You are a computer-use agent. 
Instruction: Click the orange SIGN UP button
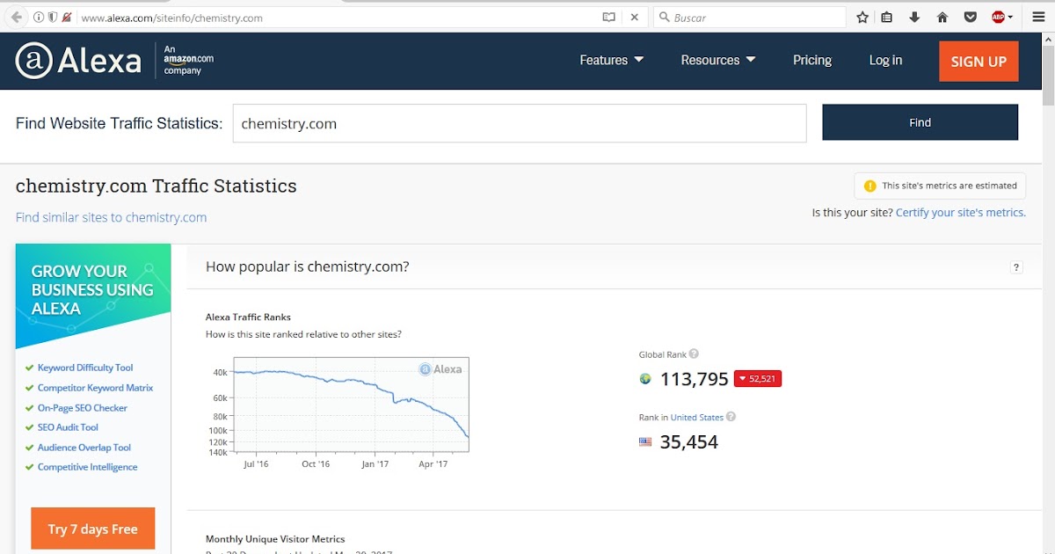coord(979,62)
